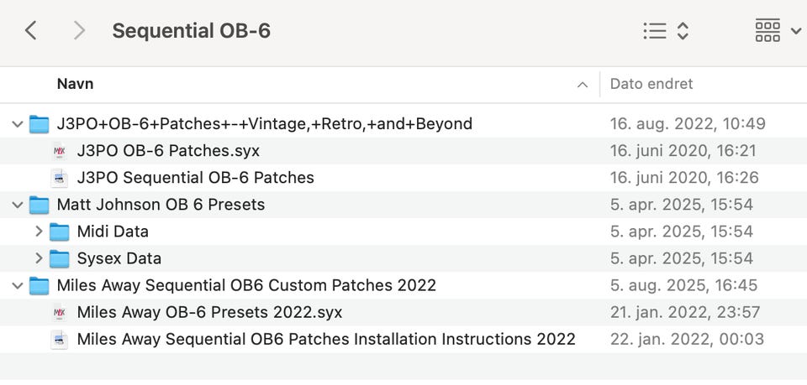Sort by the Dato endret column header
The height and width of the screenshot is (385, 807).
pos(651,84)
